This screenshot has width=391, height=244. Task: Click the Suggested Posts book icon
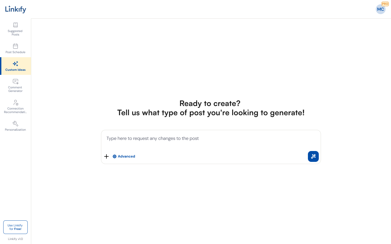coord(15,25)
